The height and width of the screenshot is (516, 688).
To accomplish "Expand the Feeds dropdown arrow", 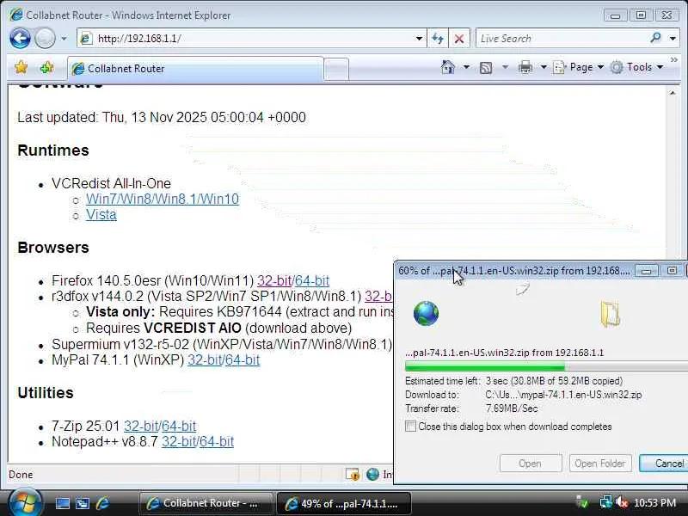I will tap(505, 67).
